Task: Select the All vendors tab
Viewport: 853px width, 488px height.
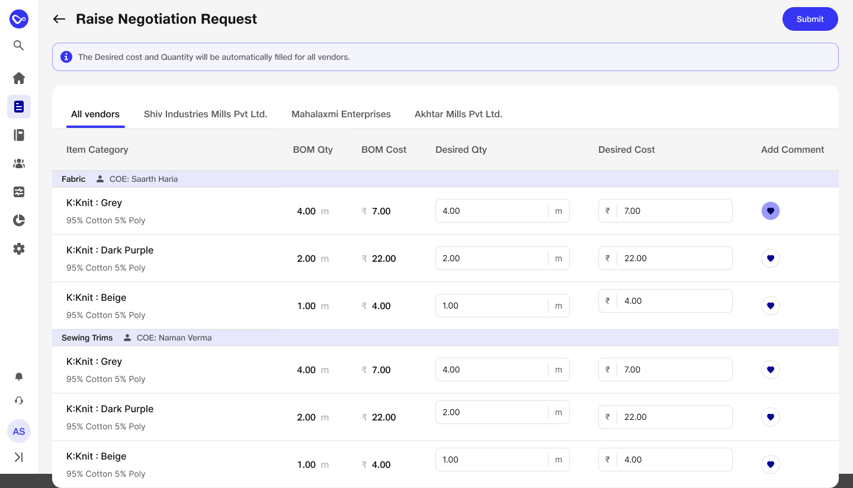Action: (95, 114)
